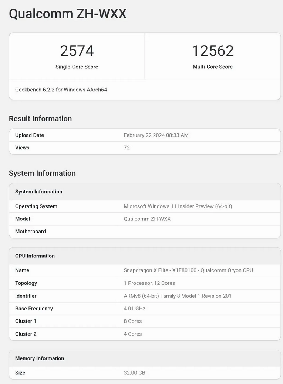Select the 4.01 GHz frequency value
Viewport: 283px width, 384px height.
[x=135, y=309]
